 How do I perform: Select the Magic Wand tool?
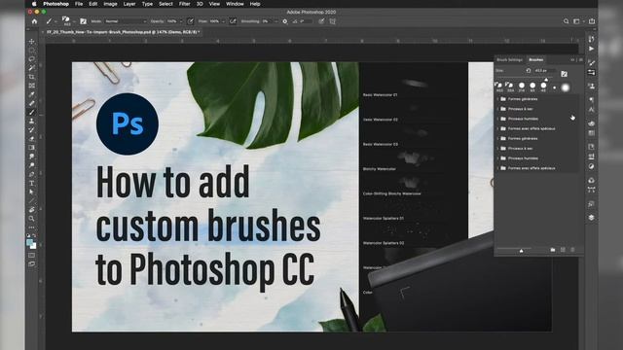pos(31,68)
